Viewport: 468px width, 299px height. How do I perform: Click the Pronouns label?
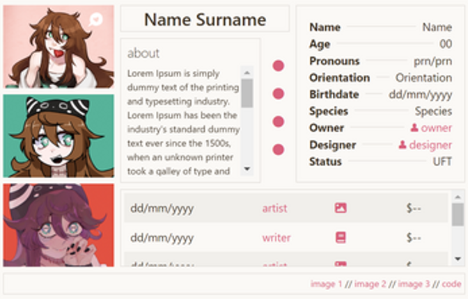click(x=334, y=60)
